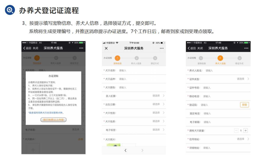Viewport: 277px width, 155px height.
Task: Increase 拥有犬只数量 with the plus button
Action: 246,130
